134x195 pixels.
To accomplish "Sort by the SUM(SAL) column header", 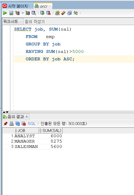I will pyautogui.click(x=51, y=131).
